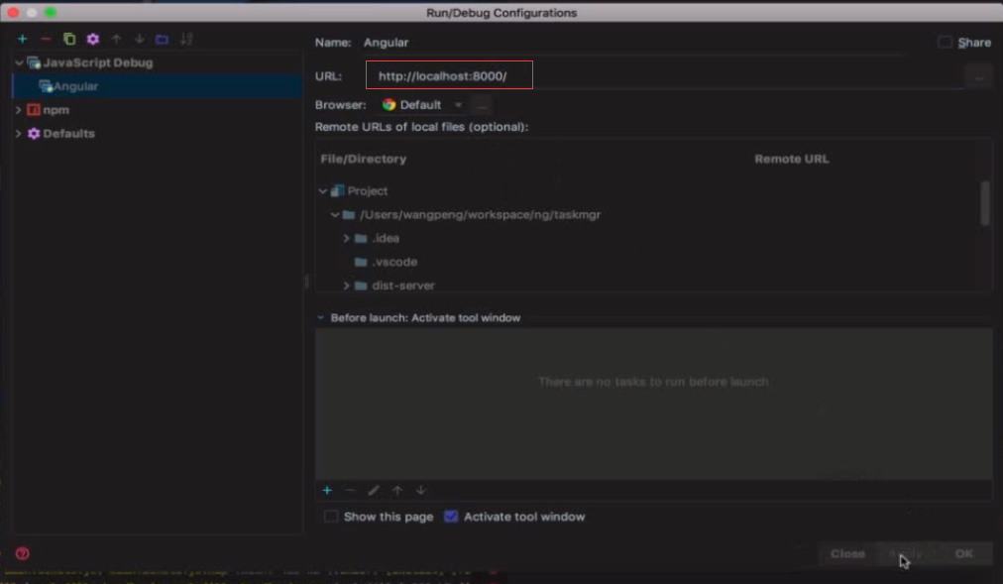Collapse the Before launch section
The image size is (1003, 584).
[320, 318]
